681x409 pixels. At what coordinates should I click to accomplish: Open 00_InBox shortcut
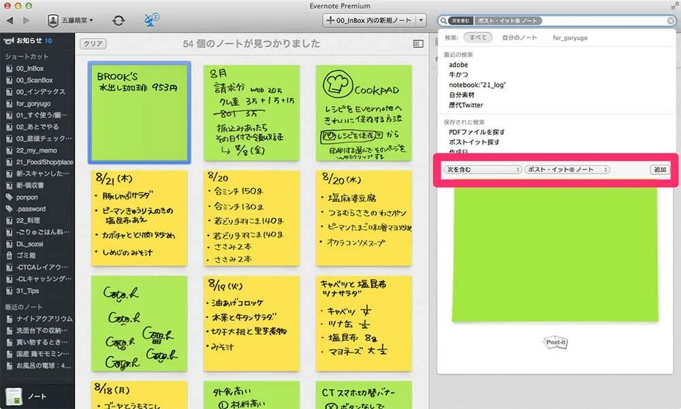[x=29, y=69]
